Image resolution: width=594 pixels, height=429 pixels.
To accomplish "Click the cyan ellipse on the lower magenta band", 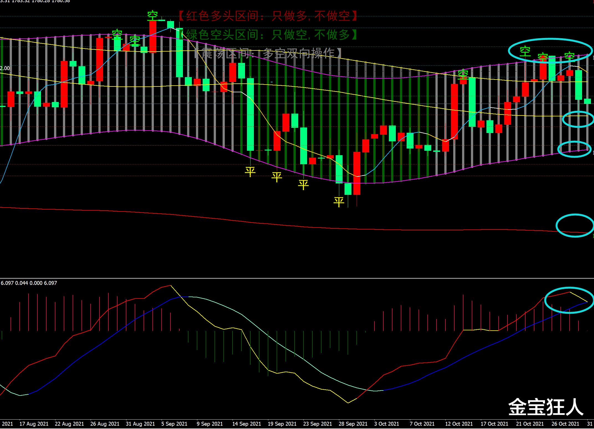I will click(x=574, y=149).
